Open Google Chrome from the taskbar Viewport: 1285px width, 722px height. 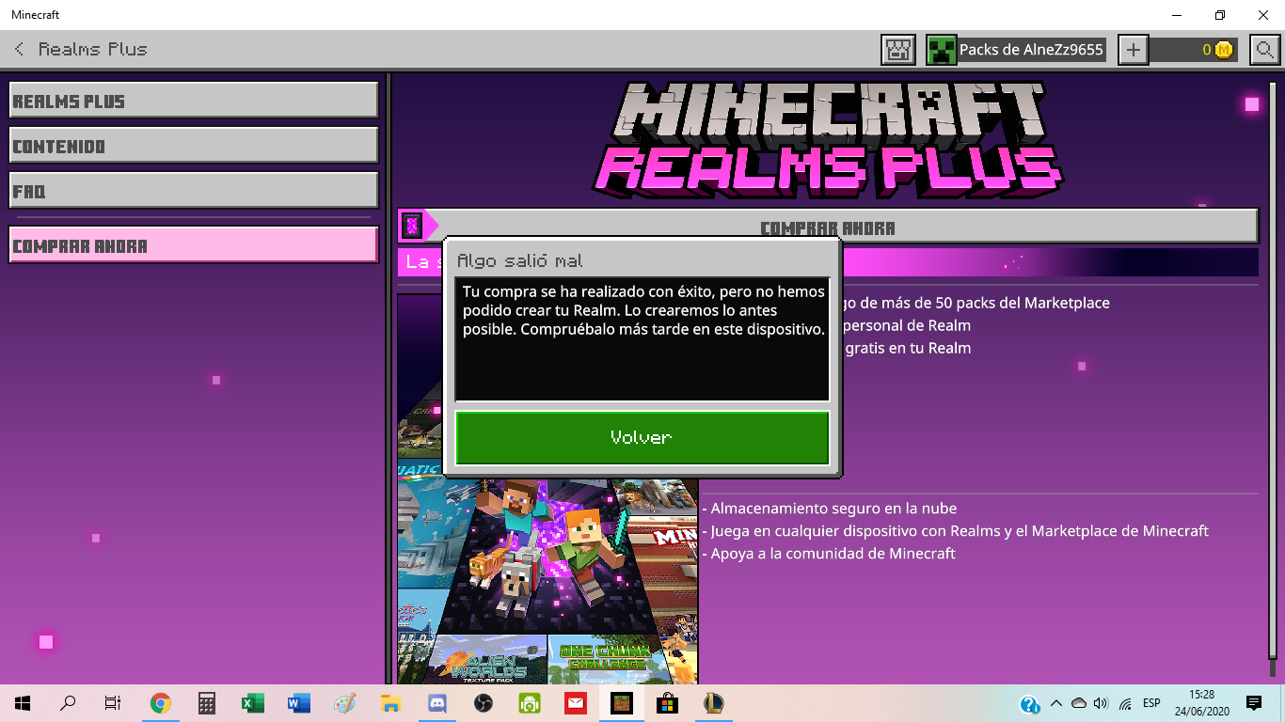161,702
